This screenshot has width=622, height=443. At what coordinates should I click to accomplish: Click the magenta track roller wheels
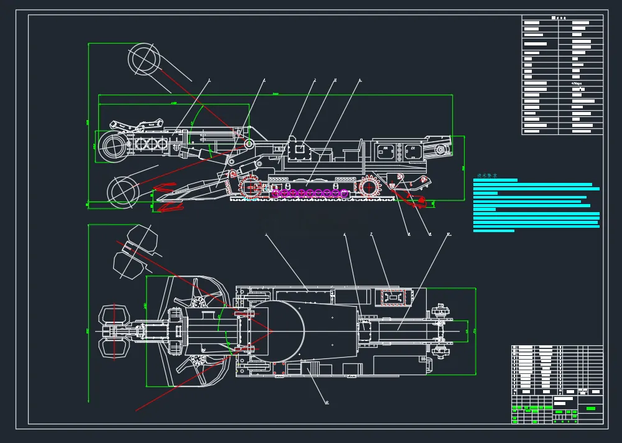click(310, 194)
